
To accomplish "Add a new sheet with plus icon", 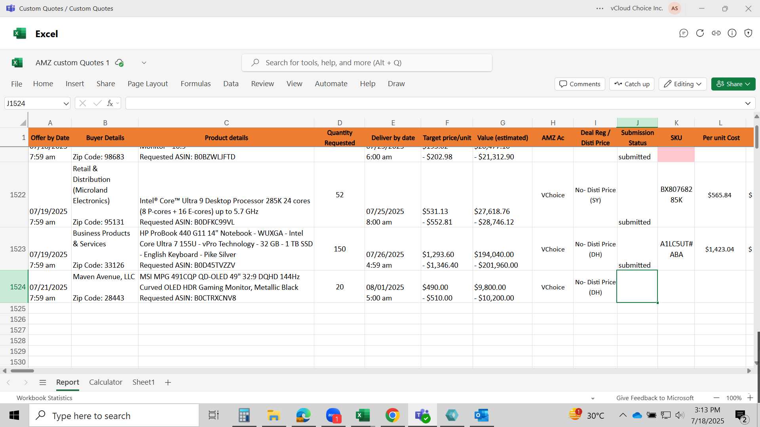I will coord(168,382).
